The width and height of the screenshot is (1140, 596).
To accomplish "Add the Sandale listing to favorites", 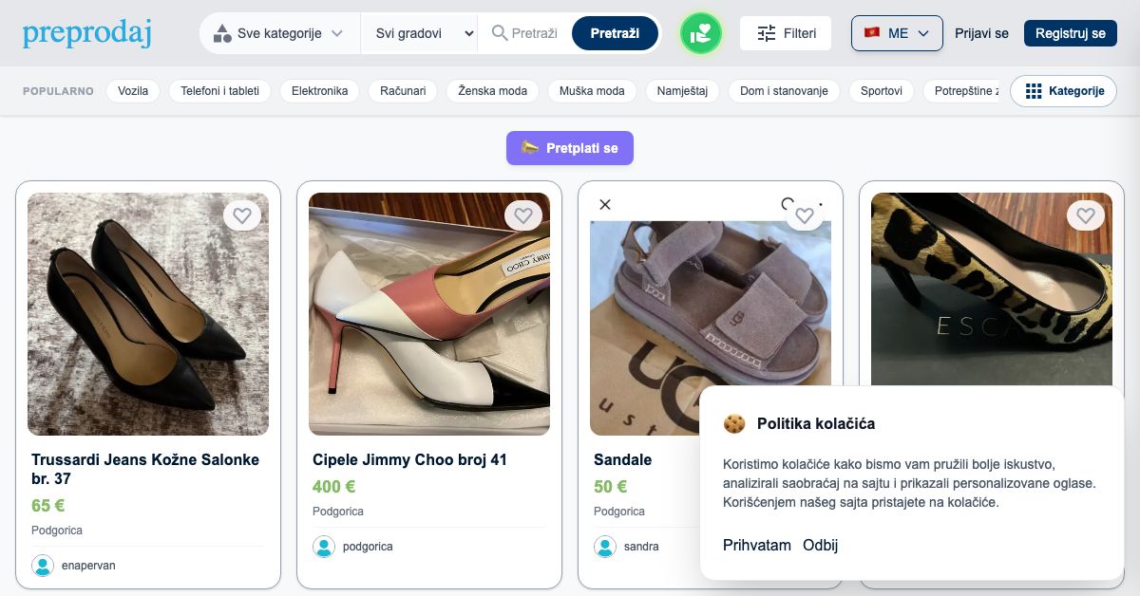I will coord(805,215).
